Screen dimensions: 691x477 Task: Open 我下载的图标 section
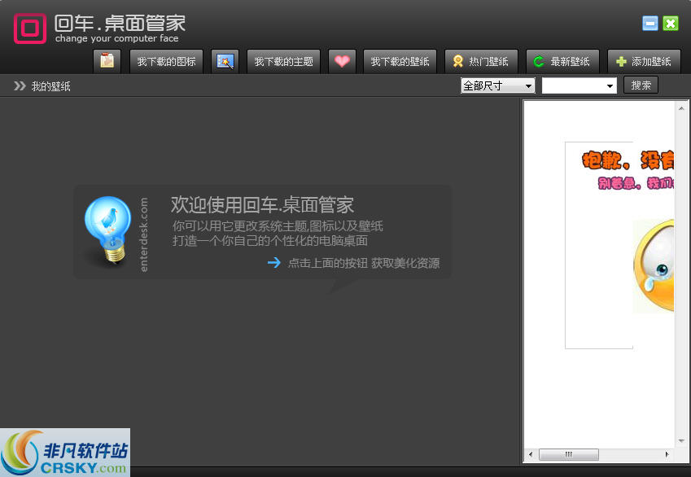(166, 61)
